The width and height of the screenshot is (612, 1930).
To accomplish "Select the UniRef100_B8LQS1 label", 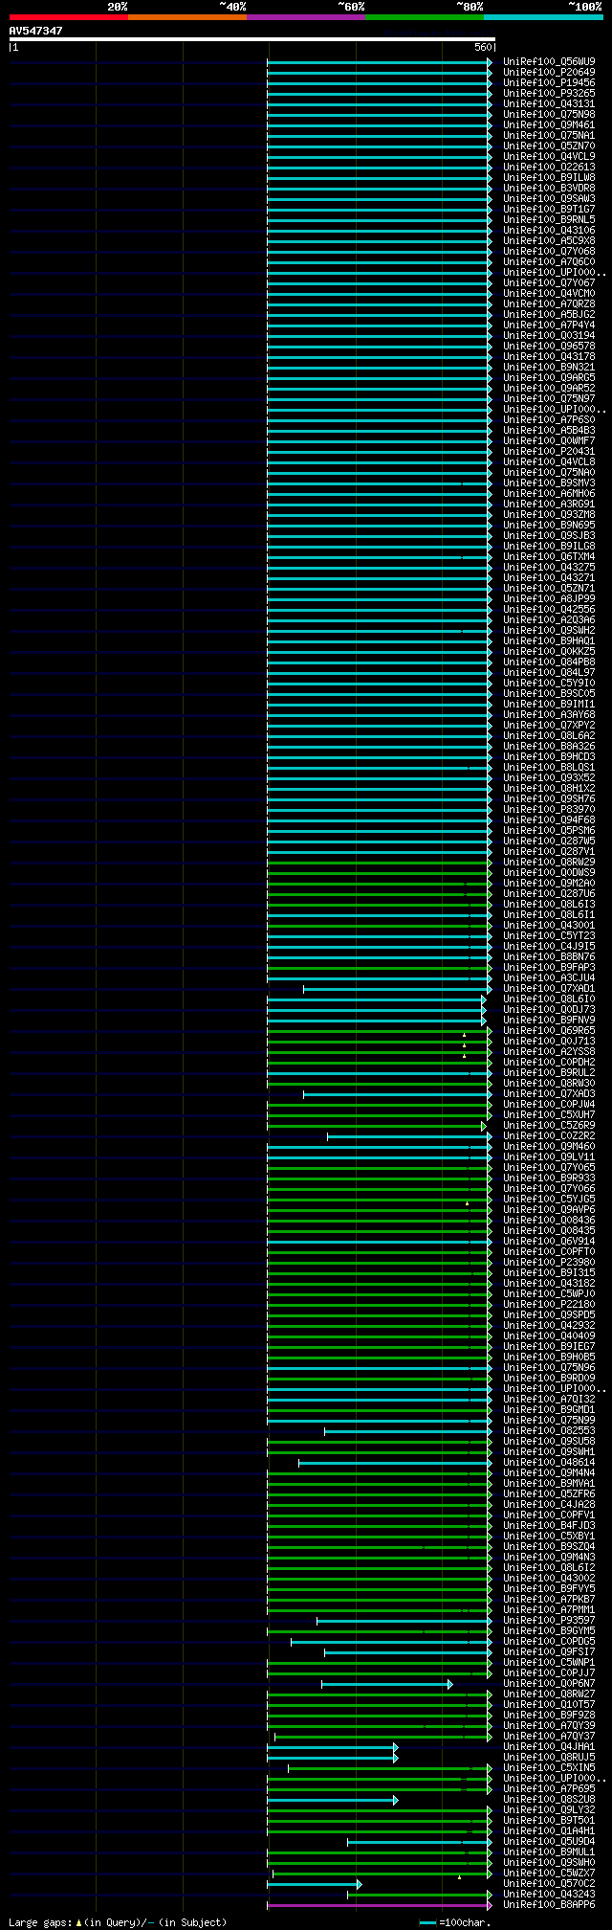I will [549, 767].
